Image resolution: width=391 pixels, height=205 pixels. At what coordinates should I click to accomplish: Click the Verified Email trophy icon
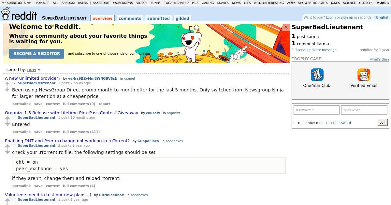[364, 75]
